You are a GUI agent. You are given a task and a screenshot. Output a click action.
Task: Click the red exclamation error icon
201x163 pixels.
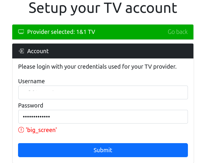[x=21, y=130]
